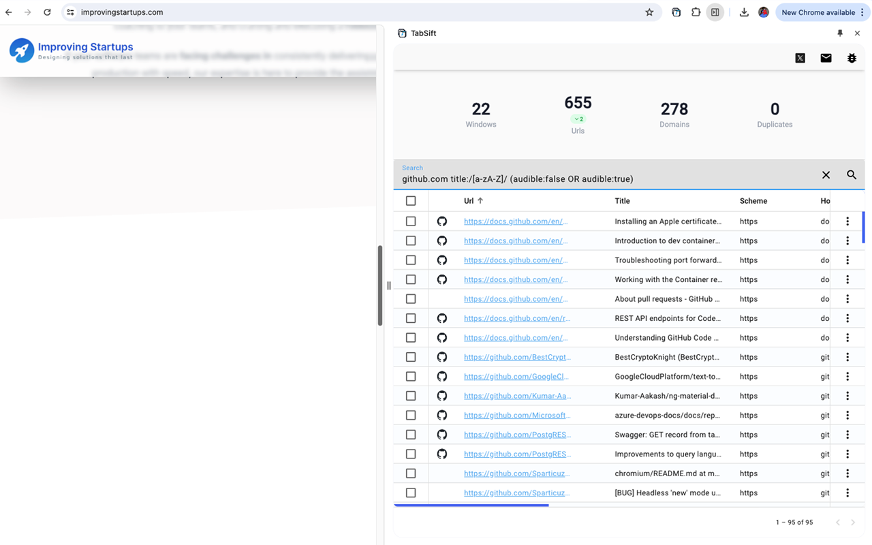Image resolution: width=872 pixels, height=545 pixels.
Task: Sort by the Scheme column header
Action: pos(753,201)
